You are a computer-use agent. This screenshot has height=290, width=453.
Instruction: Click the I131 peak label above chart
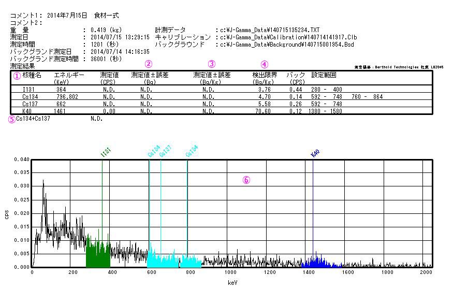click(106, 152)
